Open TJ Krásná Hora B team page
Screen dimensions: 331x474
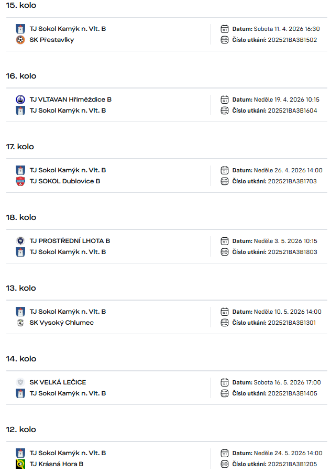point(57,464)
